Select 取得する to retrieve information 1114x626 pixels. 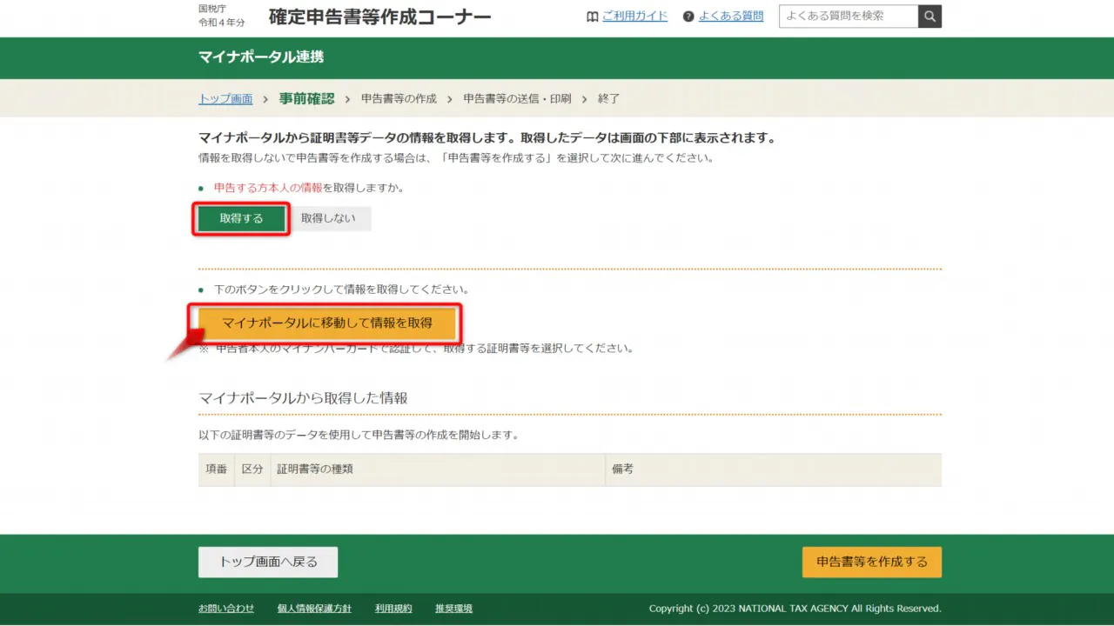click(241, 219)
